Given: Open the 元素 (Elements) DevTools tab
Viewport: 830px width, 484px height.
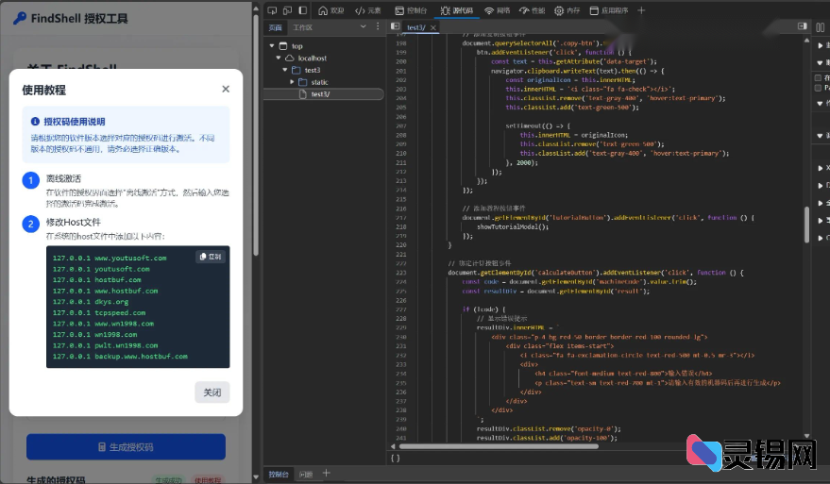Looking at the screenshot, I should [367, 10].
